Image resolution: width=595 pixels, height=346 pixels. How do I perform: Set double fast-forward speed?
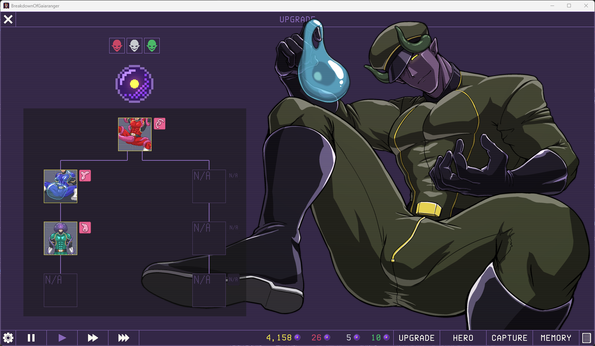pos(93,338)
